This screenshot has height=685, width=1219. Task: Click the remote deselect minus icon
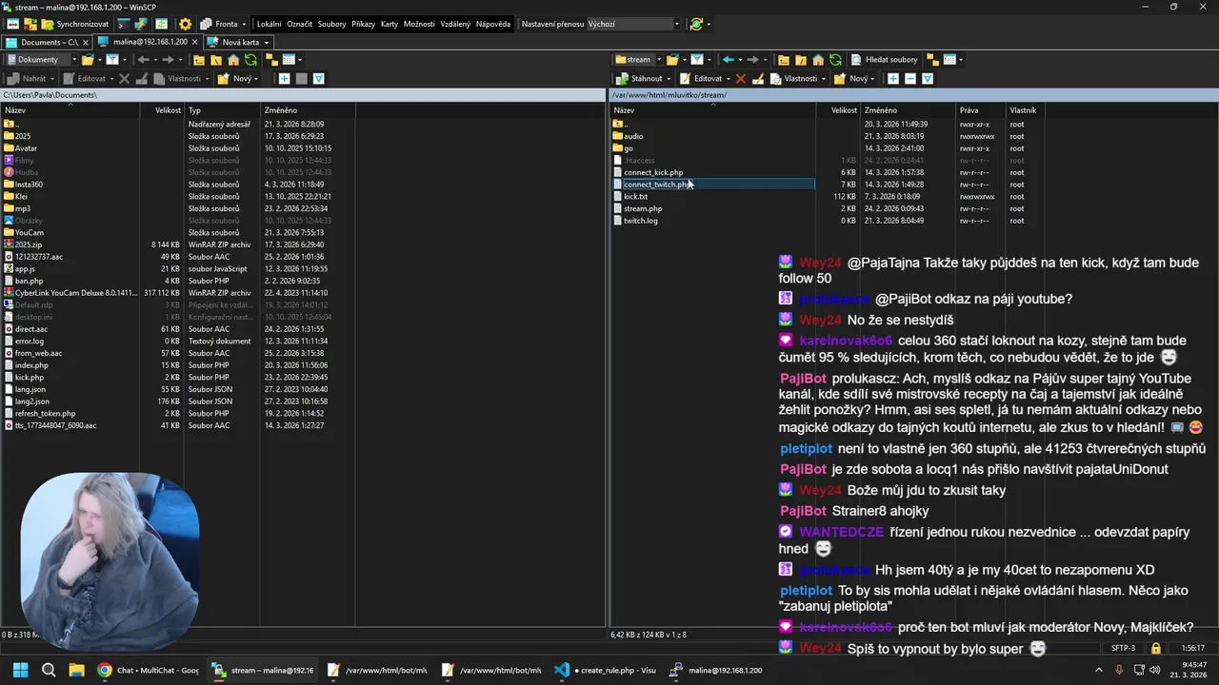[909, 78]
